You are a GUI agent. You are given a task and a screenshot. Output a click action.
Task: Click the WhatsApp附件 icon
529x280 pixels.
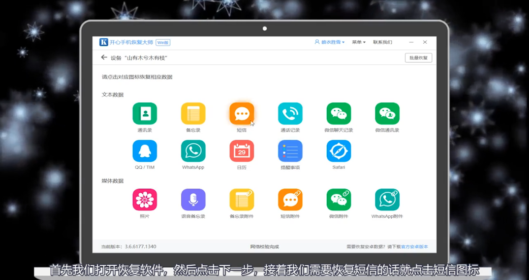click(387, 200)
